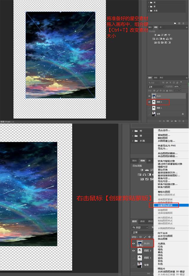Expand the 草 group in upper screenshot
189x276 pixels.
[149, 6]
